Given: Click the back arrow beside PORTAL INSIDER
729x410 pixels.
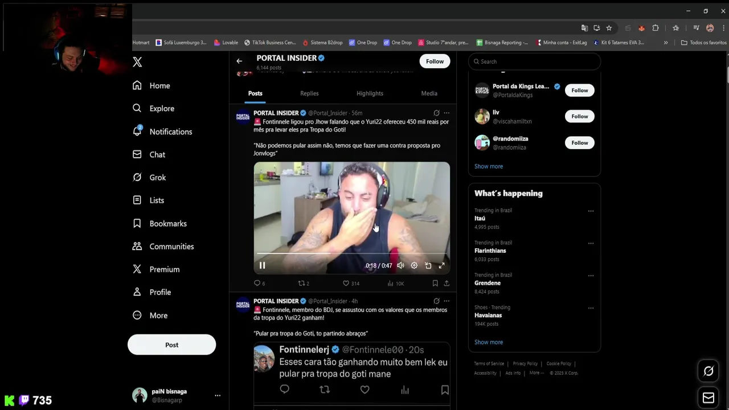Looking at the screenshot, I should pyautogui.click(x=239, y=61).
